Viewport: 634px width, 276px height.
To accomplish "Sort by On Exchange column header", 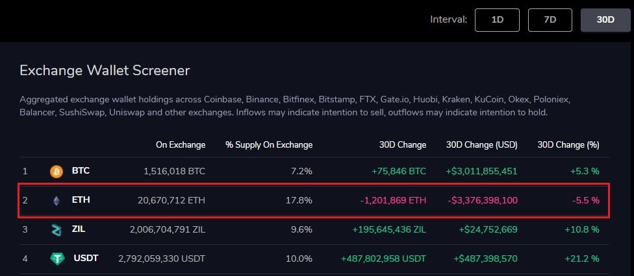I will (181, 144).
